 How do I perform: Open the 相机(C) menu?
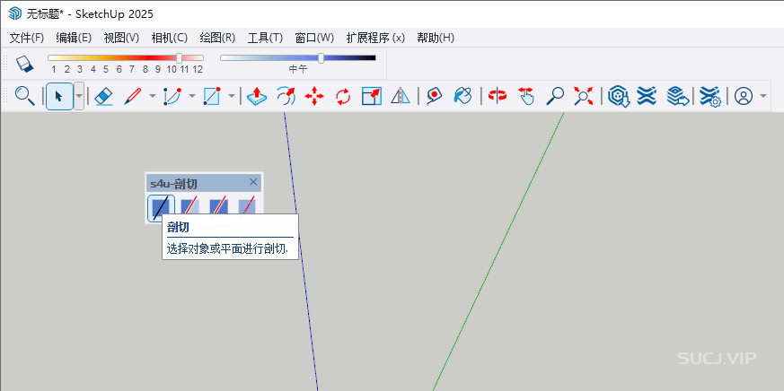pos(170,38)
